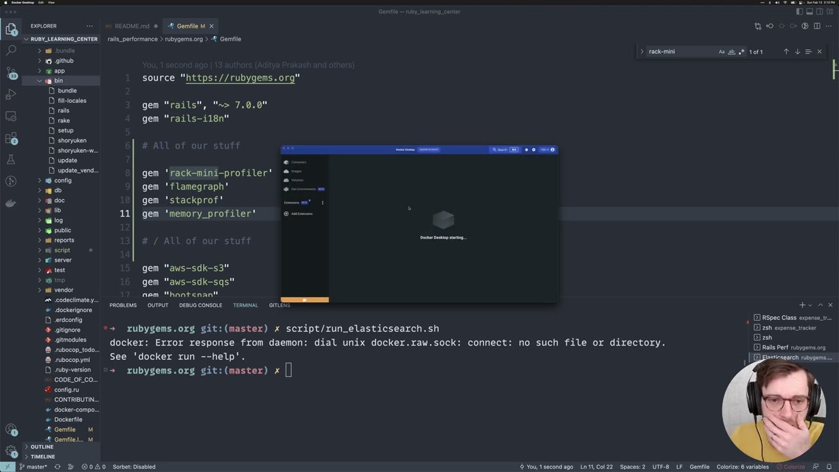Image resolution: width=839 pixels, height=472 pixels.
Task: Go to previous find match arrow
Action: pos(786,52)
